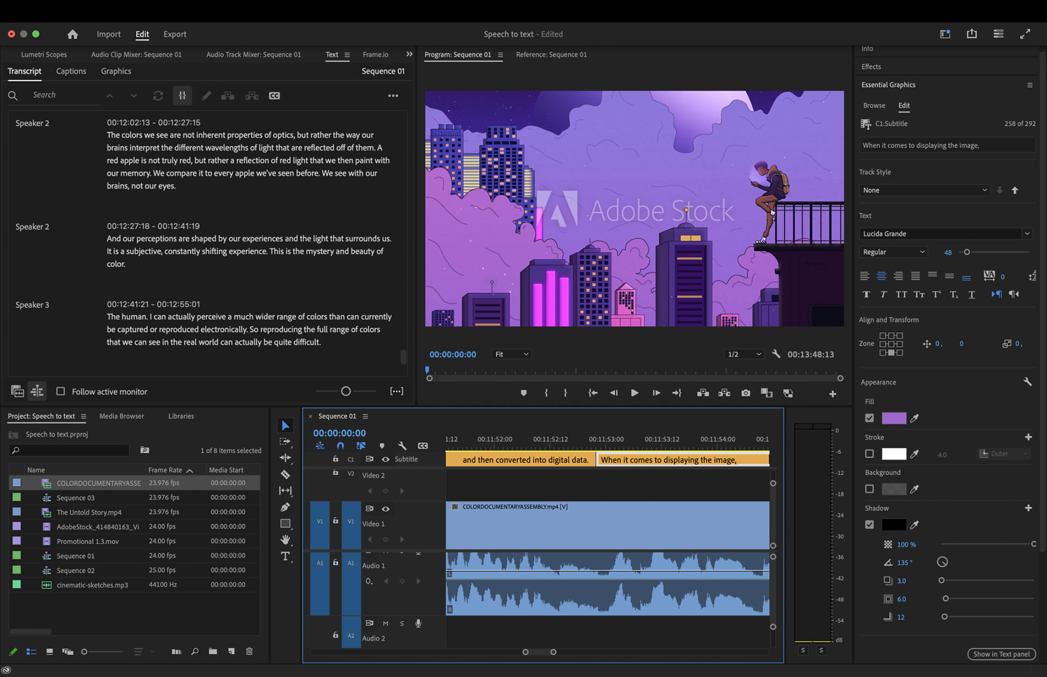Open the Edit menu in menu bar
1047x677 pixels.
pos(141,34)
